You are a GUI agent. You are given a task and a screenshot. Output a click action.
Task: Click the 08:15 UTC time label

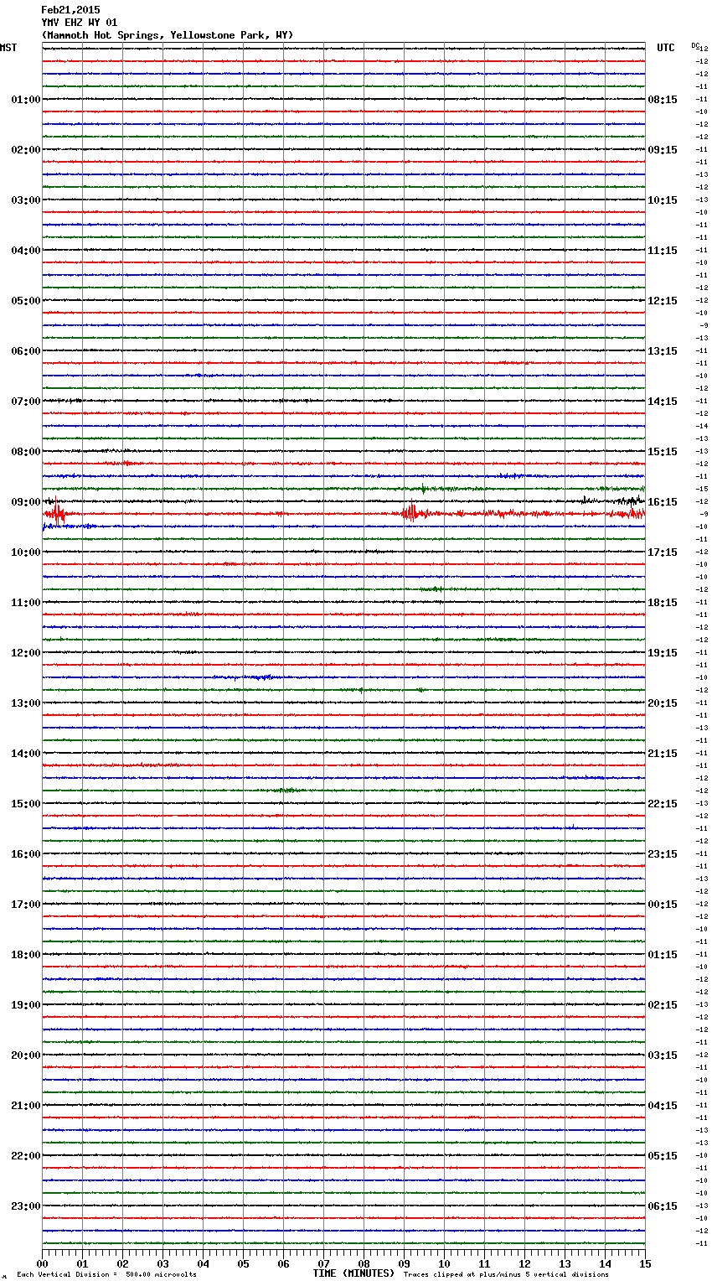click(x=663, y=100)
